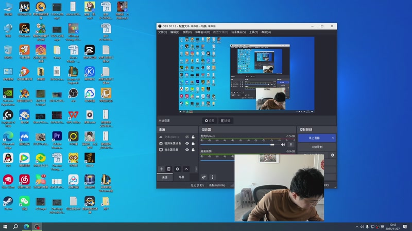Toggle lock on 显示器采集 source
The height and width of the screenshot is (231, 412).
193,150
